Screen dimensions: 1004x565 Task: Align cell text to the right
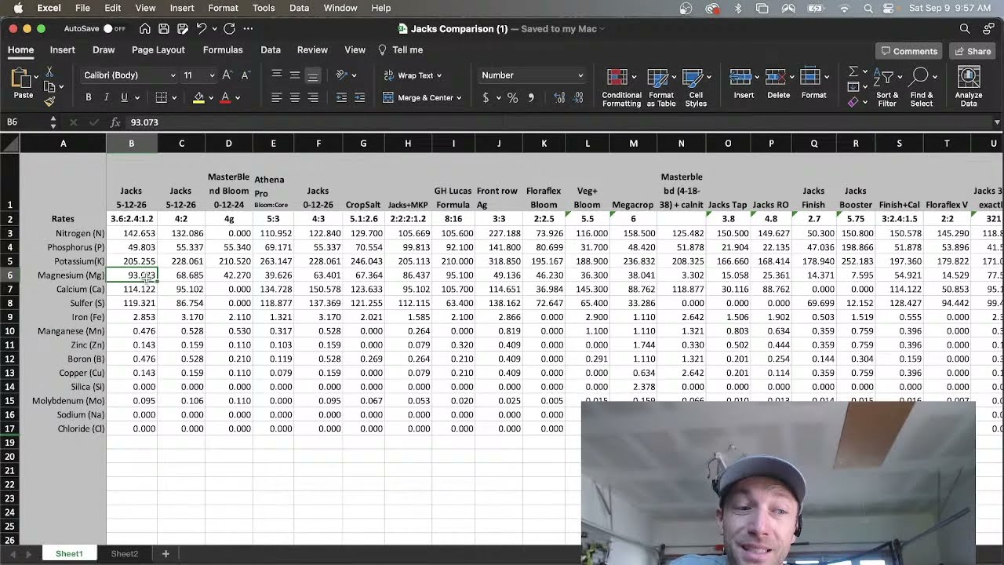(313, 97)
